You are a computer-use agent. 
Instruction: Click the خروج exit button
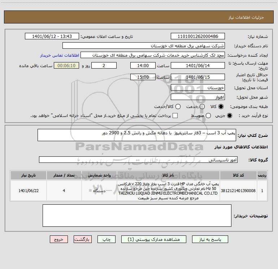(59, 239)
